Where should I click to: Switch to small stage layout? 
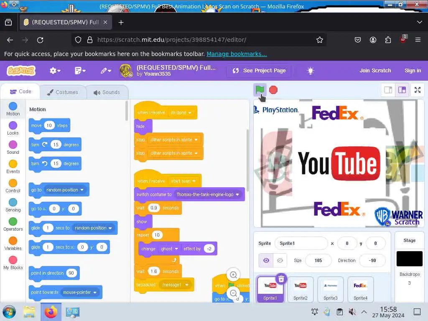tap(388, 90)
